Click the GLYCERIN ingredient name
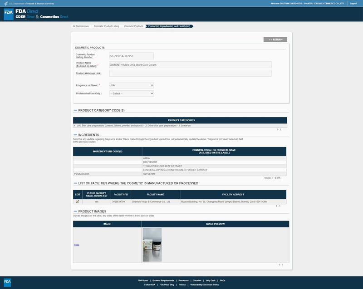The image size is (363, 289). click(x=149, y=174)
